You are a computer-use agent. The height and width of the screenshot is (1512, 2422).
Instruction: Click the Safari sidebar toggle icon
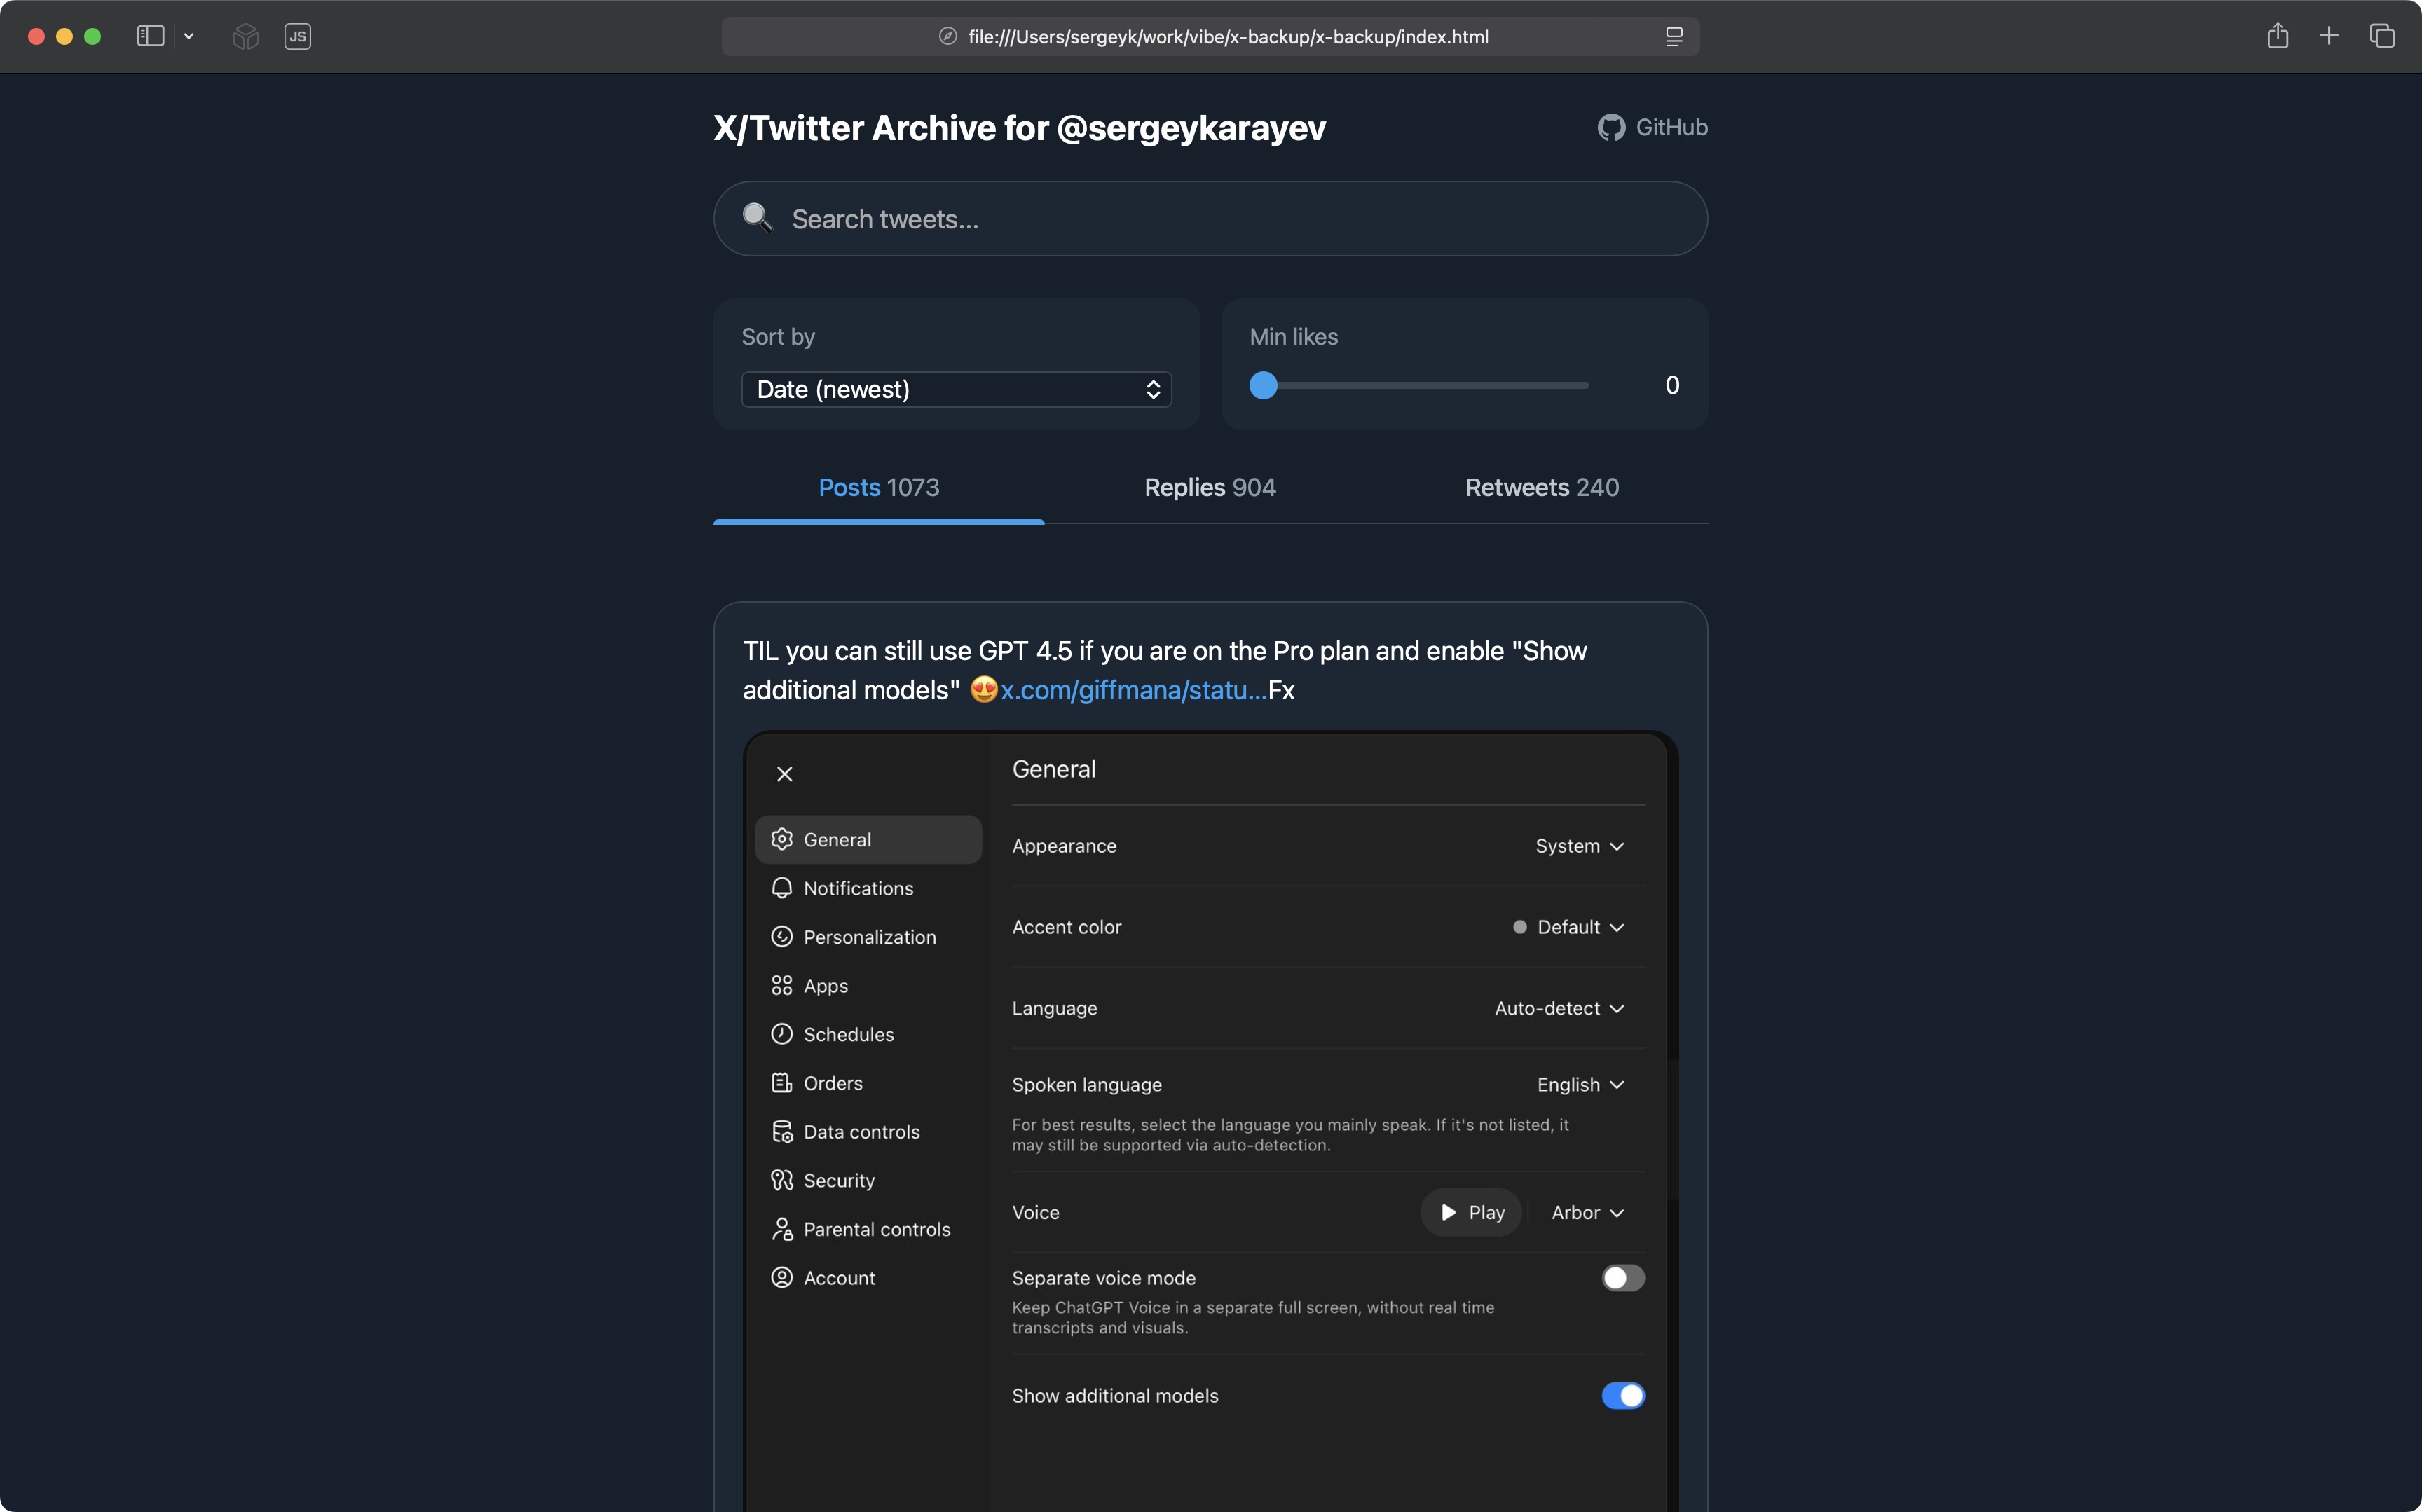click(150, 37)
